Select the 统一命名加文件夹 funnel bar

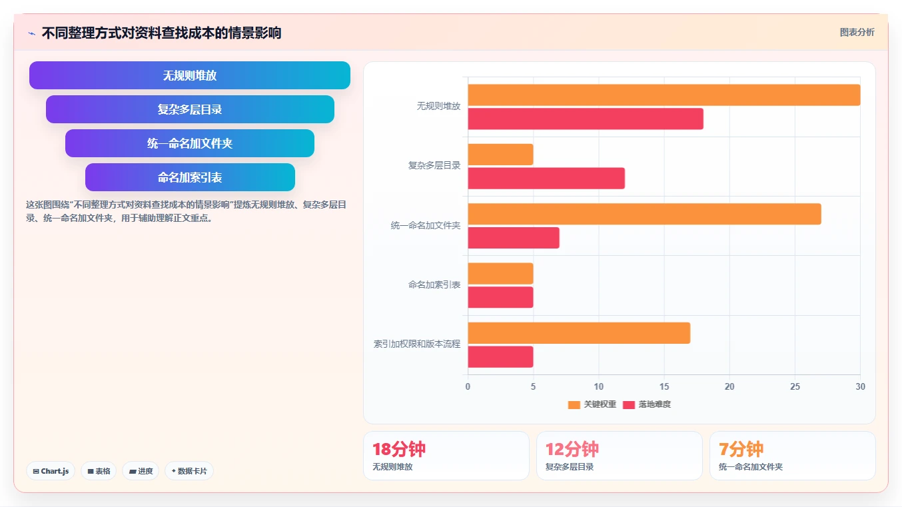190,143
